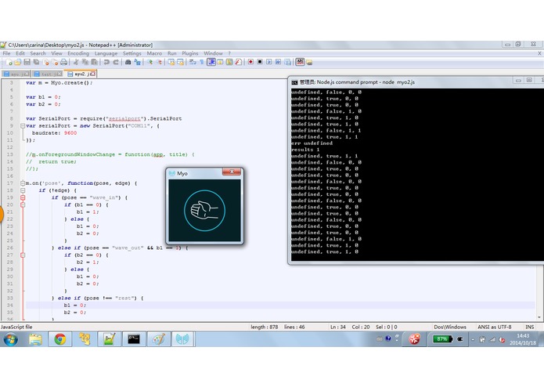Click the length : 878 status entry

tap(264, 327)
